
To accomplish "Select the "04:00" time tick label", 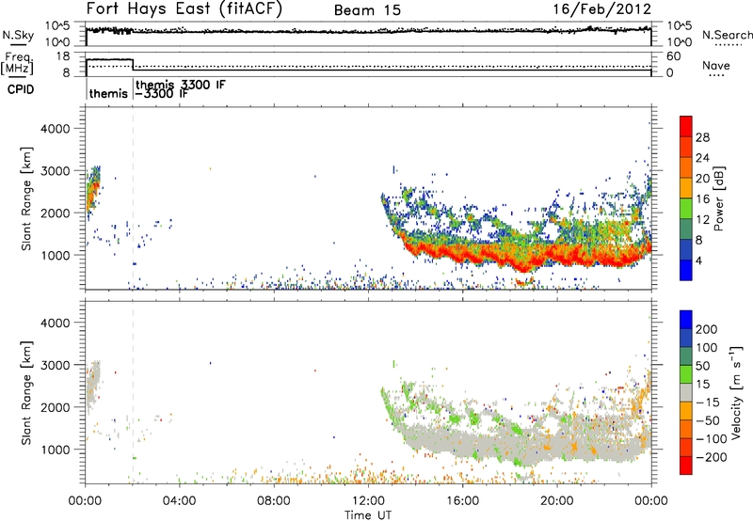I will click(179, 501).
